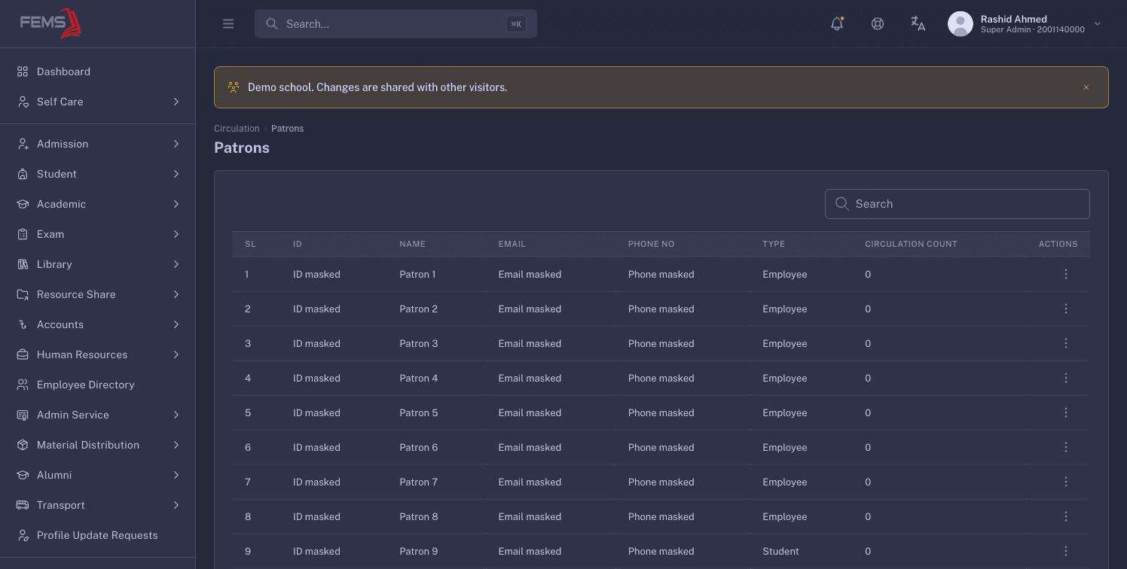The width and height of the screenshot is (1127, 569).
Task: Focus the top global Search field
Action: click(396, 24)
